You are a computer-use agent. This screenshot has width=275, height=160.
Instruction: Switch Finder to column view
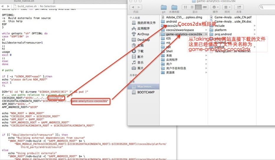(198, 7)
